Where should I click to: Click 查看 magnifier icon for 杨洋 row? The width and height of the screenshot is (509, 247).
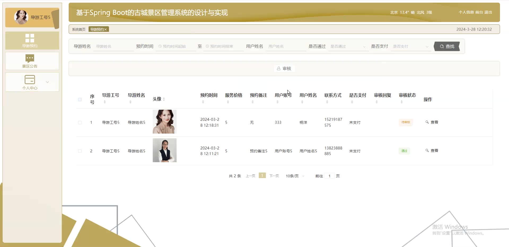(427, 122)
